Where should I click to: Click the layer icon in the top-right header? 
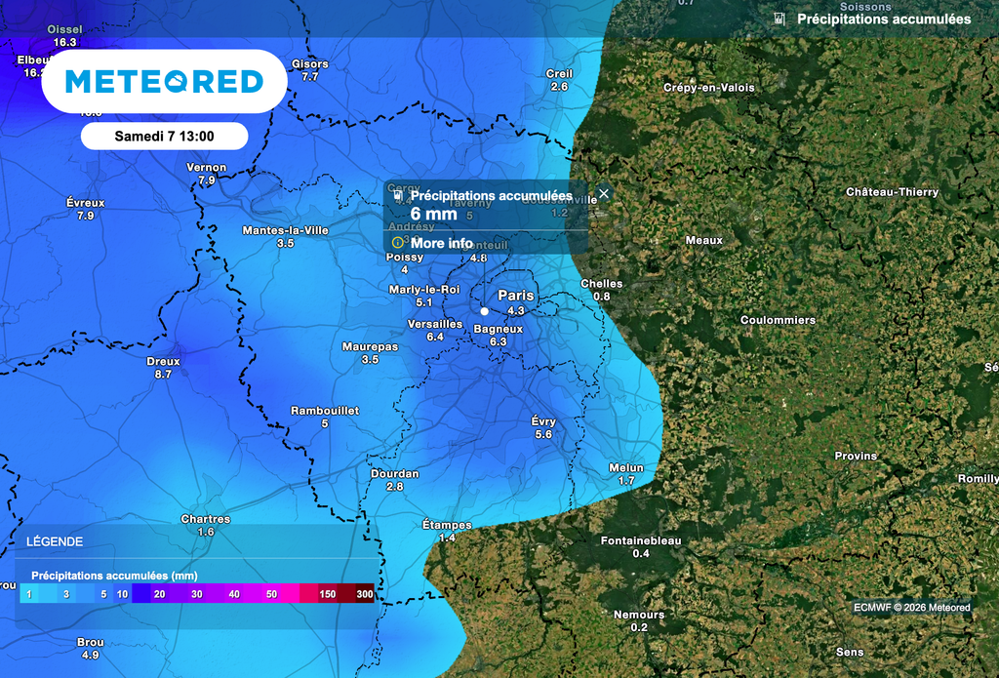tap(779, 19)
